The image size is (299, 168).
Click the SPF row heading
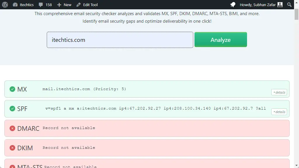pos(22,109)
